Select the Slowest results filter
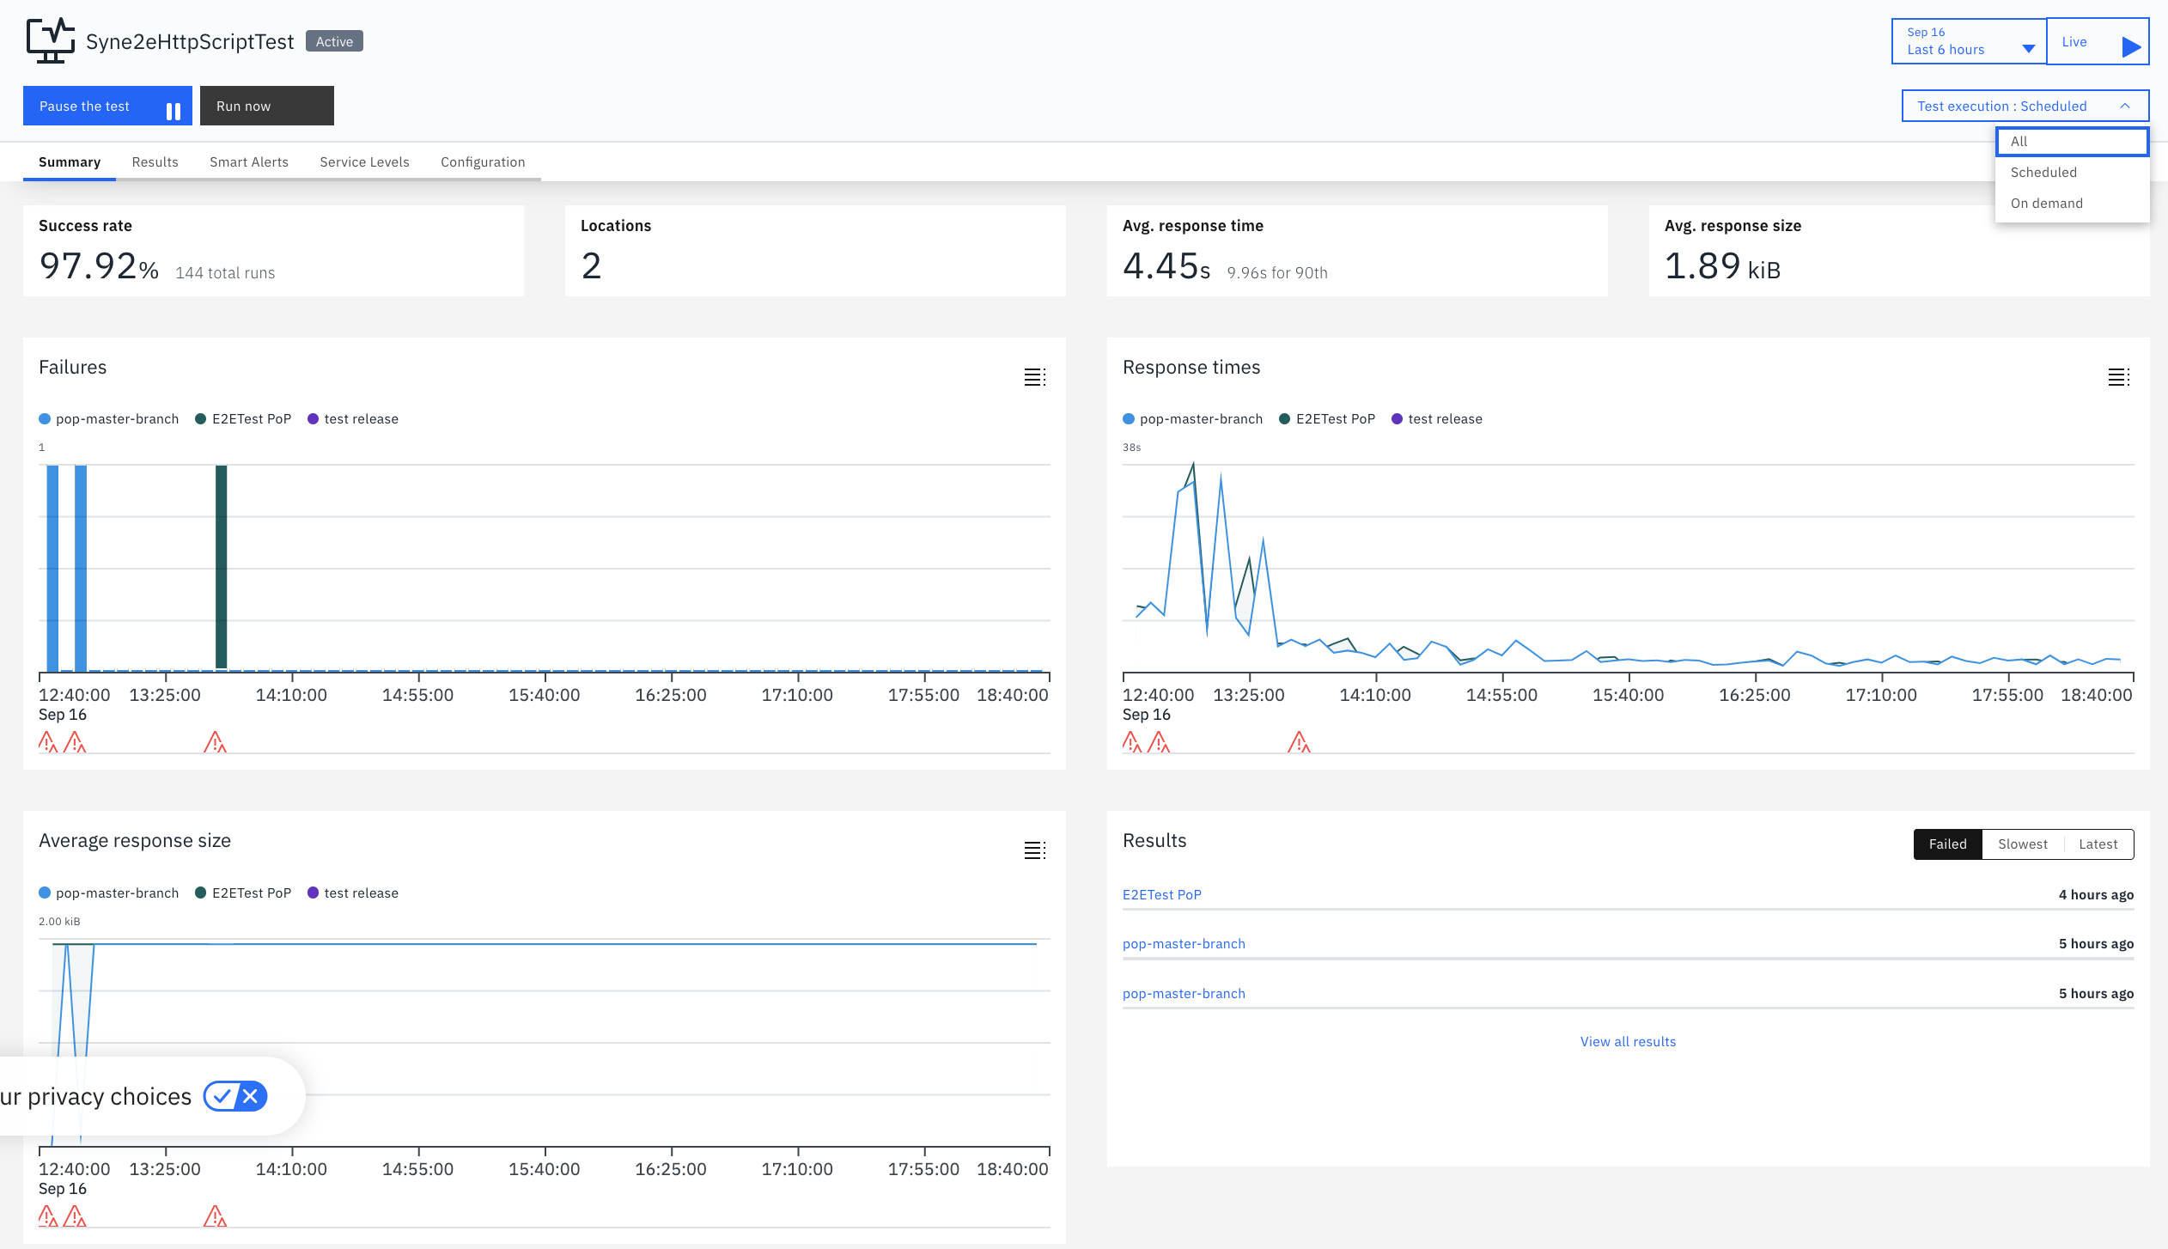Screen dimensions: 2168x1249 click(x=2022, y=844)
